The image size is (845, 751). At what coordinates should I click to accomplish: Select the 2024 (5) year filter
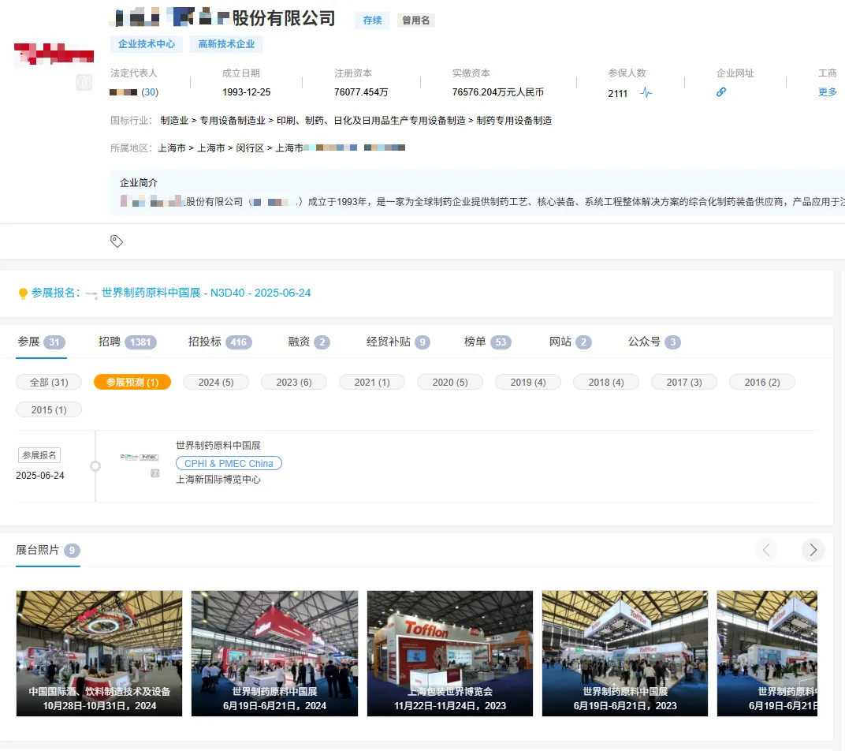[x=216, y=381]
